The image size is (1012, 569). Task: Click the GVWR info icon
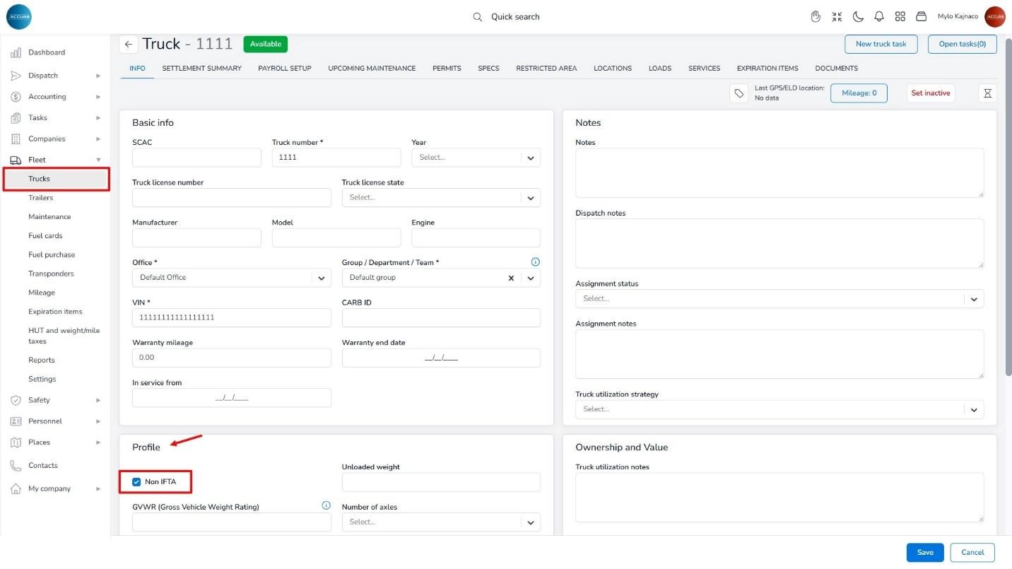326,505
